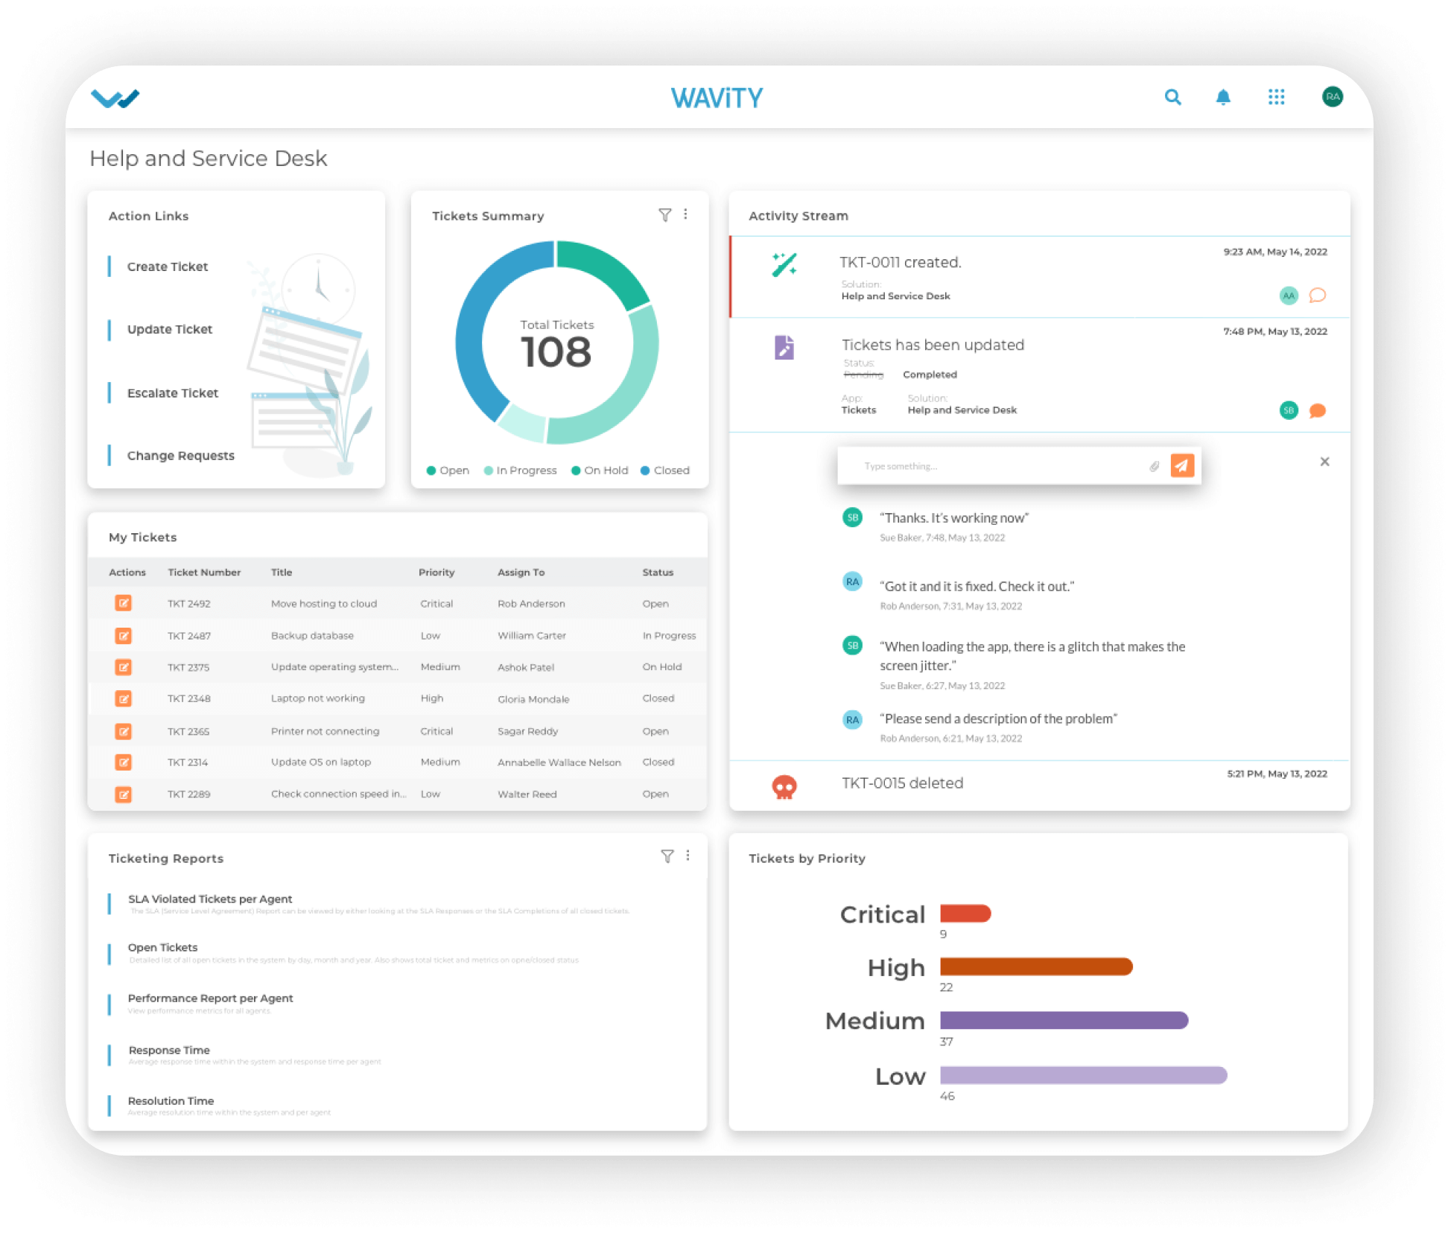This screenshot has width=1451, height=1233.
Task: Open the RA profile avatar menu
Action: pyautogui.click(x=1332, y=98)
